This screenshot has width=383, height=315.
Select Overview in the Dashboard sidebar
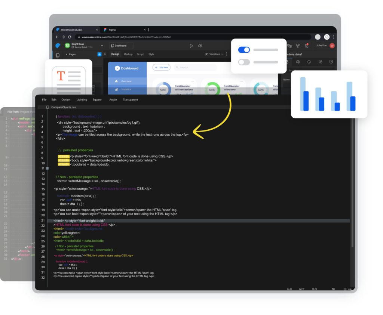(x=127, y=81)
